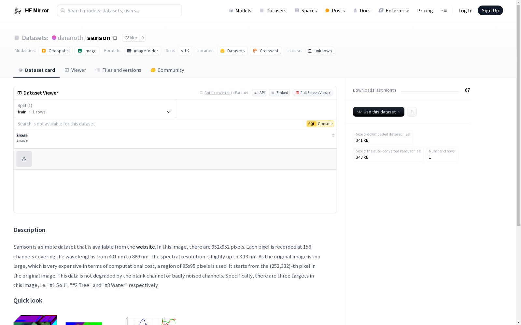Viewport: 521px width, 325px height.
Task: Click the Croissant library tag
Action: (x=266, y=51)
